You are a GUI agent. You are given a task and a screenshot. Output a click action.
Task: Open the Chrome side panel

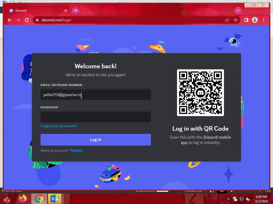(246, 20)
